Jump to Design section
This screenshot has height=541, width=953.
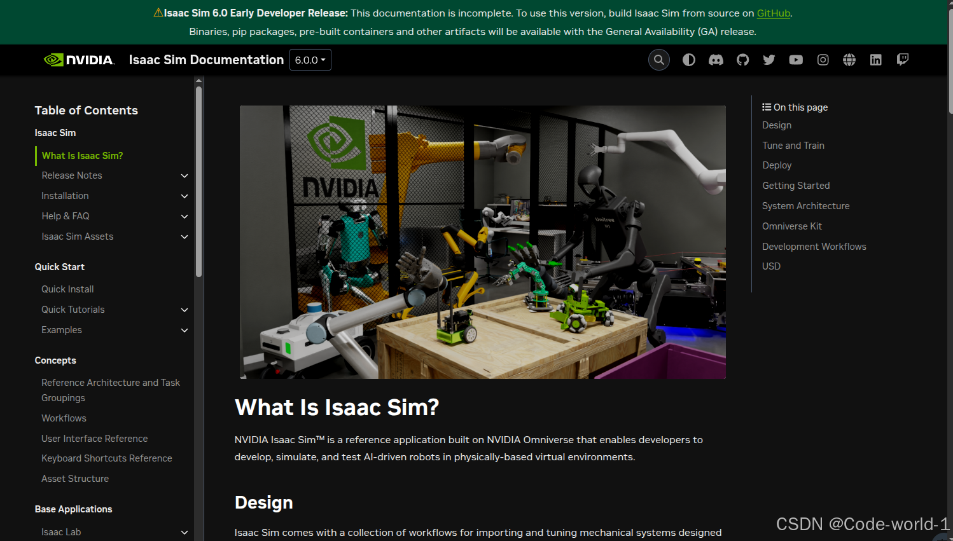click(x=777, y=125)
